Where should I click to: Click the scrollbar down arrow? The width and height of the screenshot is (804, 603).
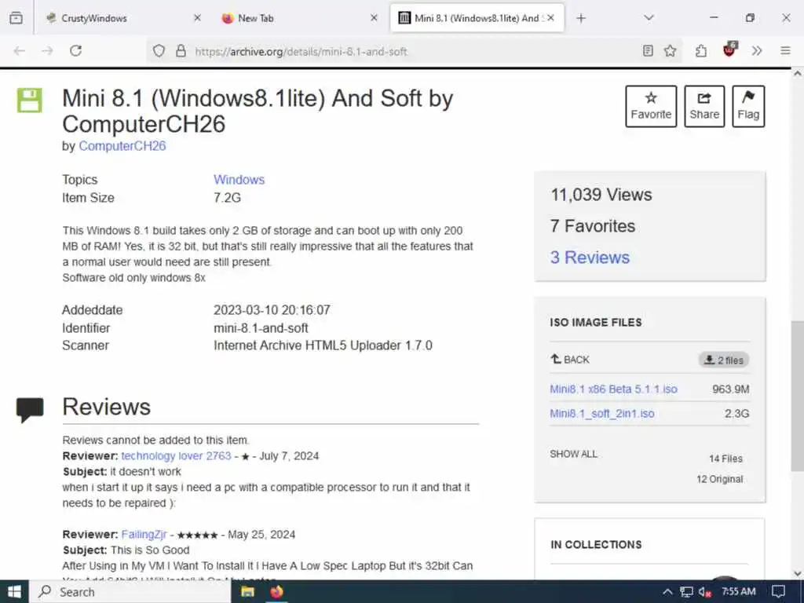(798, 574)
